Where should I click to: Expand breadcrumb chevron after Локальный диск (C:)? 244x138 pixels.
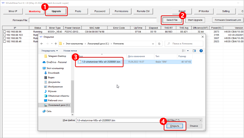[x=111, y=44]
